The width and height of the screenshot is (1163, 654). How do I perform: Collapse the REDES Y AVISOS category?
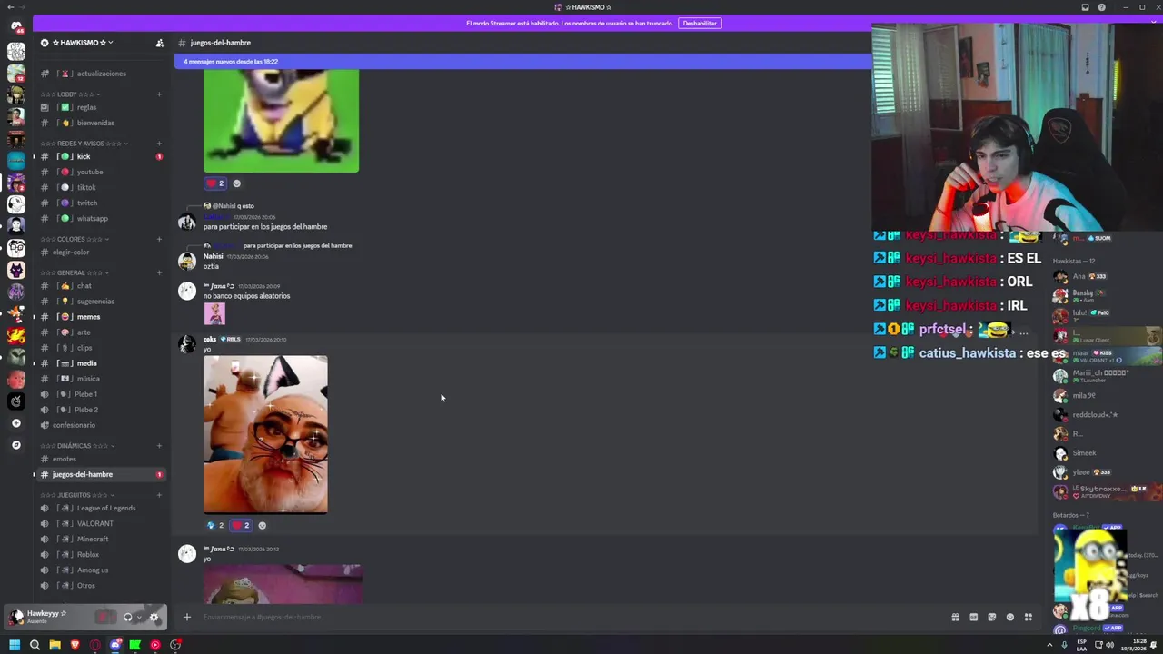[x=83, y=144]
